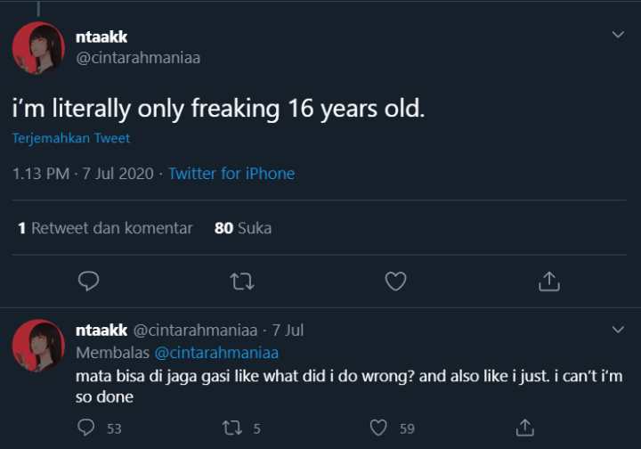
Task: Retweet the main 16 years old tweet
Action: click(x=241, y=282)
